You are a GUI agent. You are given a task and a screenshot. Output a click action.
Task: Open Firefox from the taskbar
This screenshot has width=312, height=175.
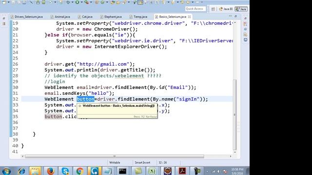pos(51,171)
